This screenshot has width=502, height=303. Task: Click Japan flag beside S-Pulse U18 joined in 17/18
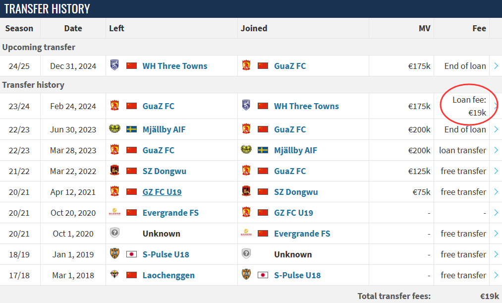pyautogui.click(x=263, y=275)
